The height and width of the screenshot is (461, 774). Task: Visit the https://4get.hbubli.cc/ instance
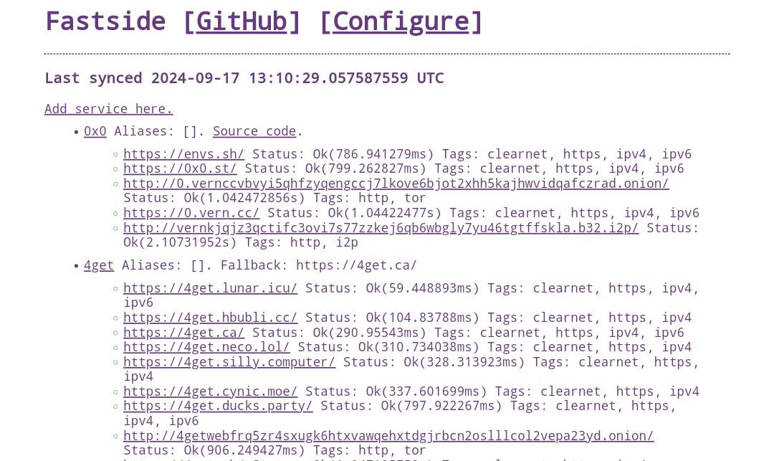[x=210, y=318]
